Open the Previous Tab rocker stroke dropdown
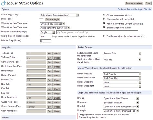This screenshot has height=120, width=153. (x=122, y=53)
